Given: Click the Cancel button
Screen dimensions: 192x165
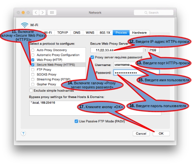Looking at the screenshot, I should pos(141,133).
